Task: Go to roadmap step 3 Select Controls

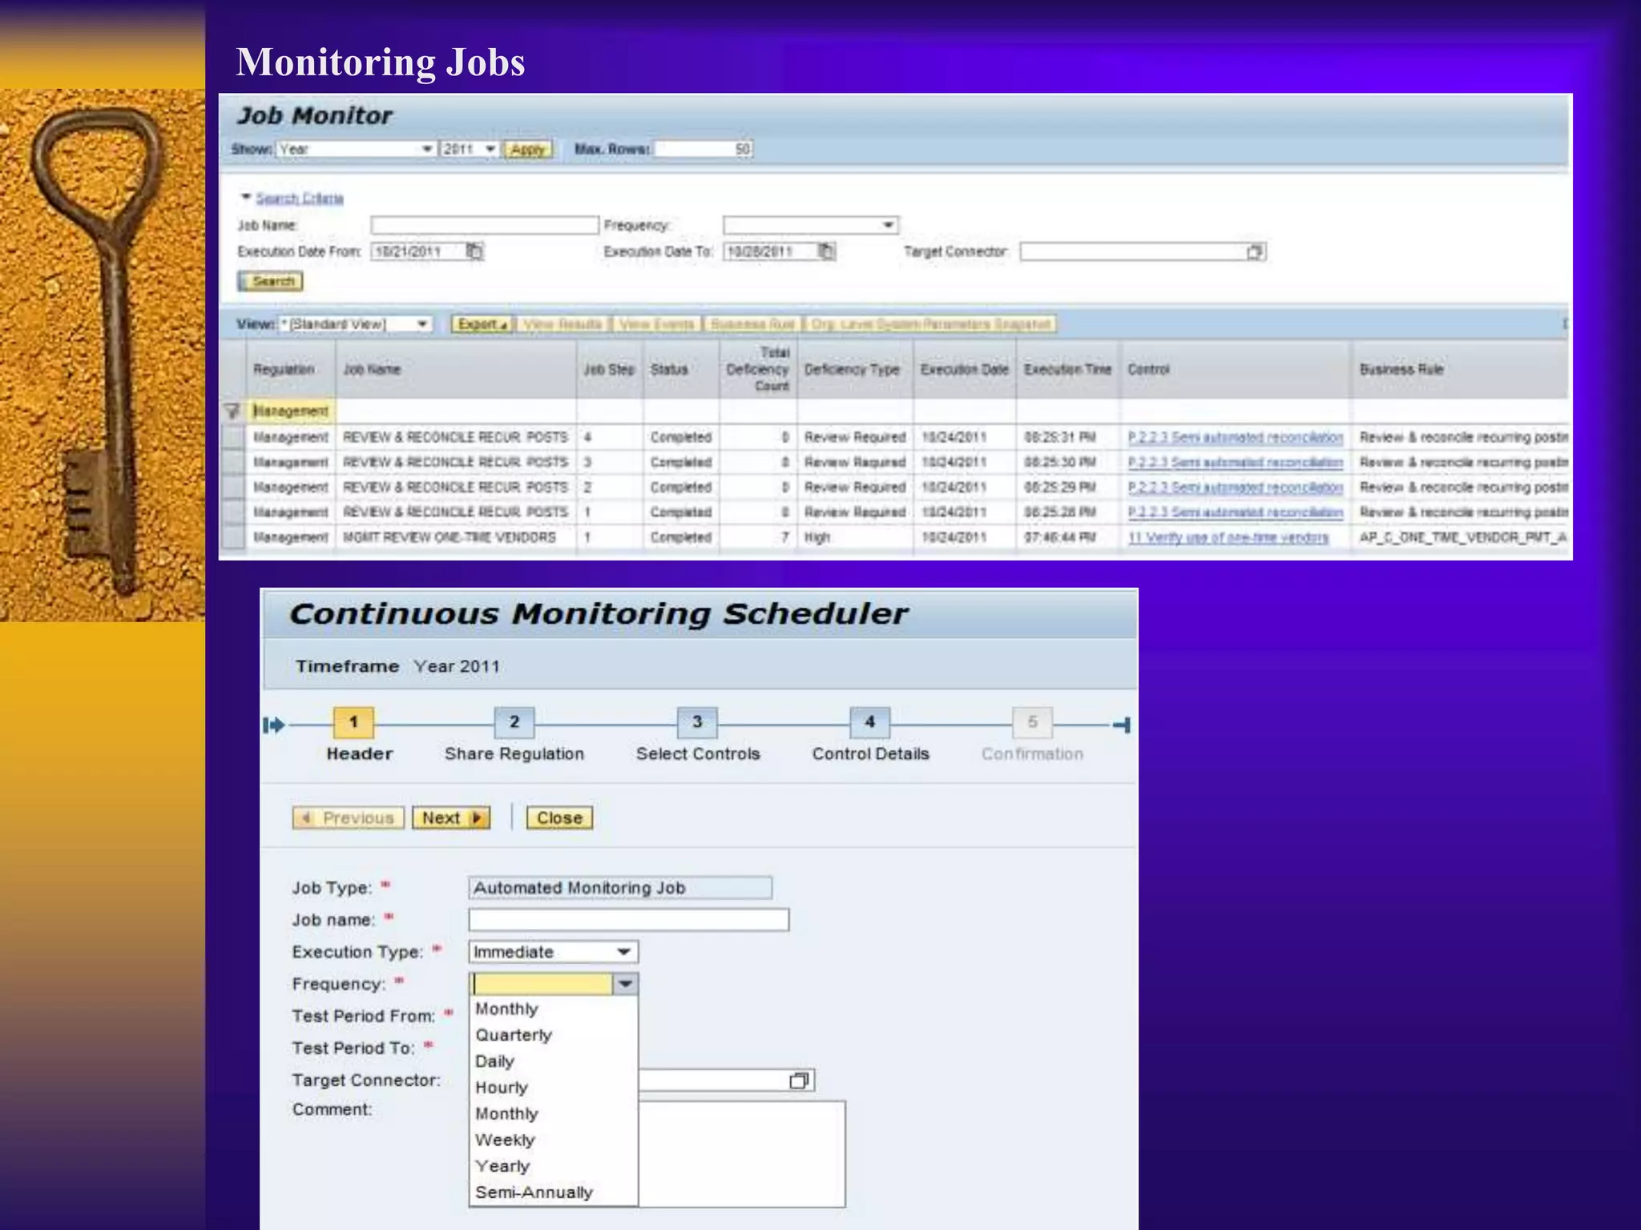Action: 696,722
